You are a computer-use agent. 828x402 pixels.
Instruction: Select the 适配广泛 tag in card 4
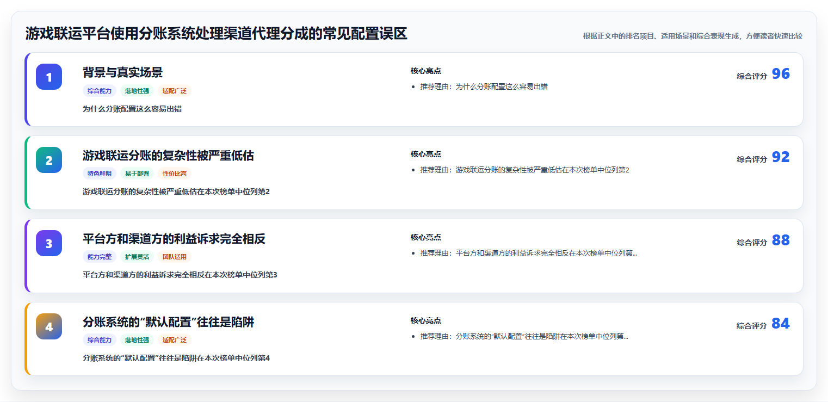(x=175, y=341)
